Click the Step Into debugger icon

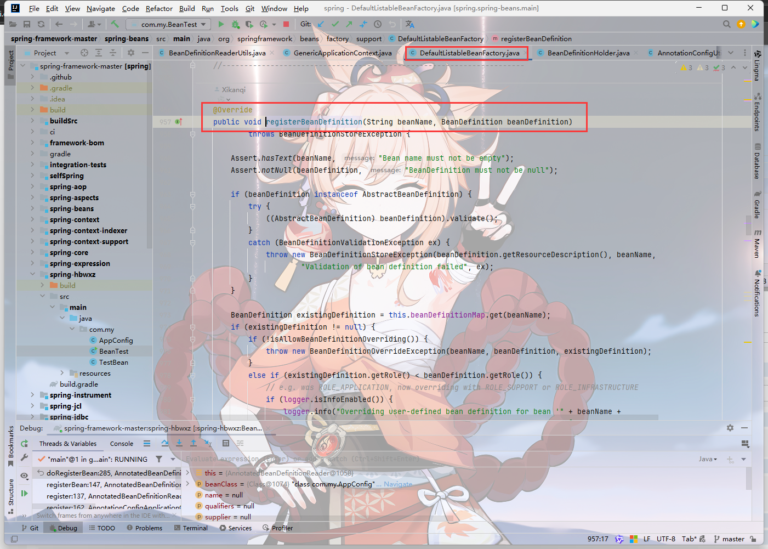179,443
